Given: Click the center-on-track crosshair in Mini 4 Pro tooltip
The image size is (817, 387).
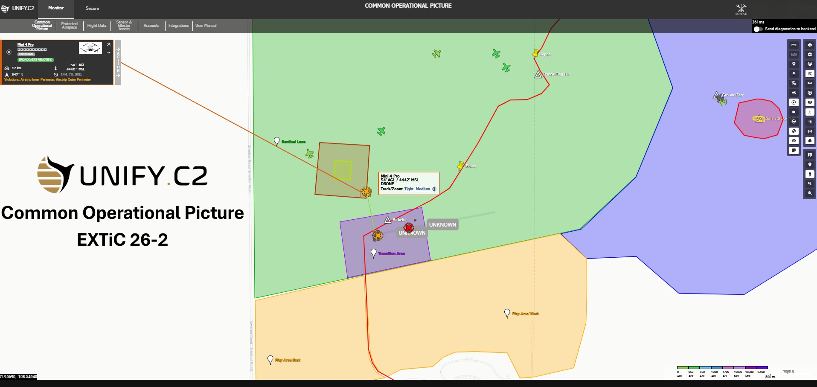Looking at the screenshot, I should pos(434,189).
